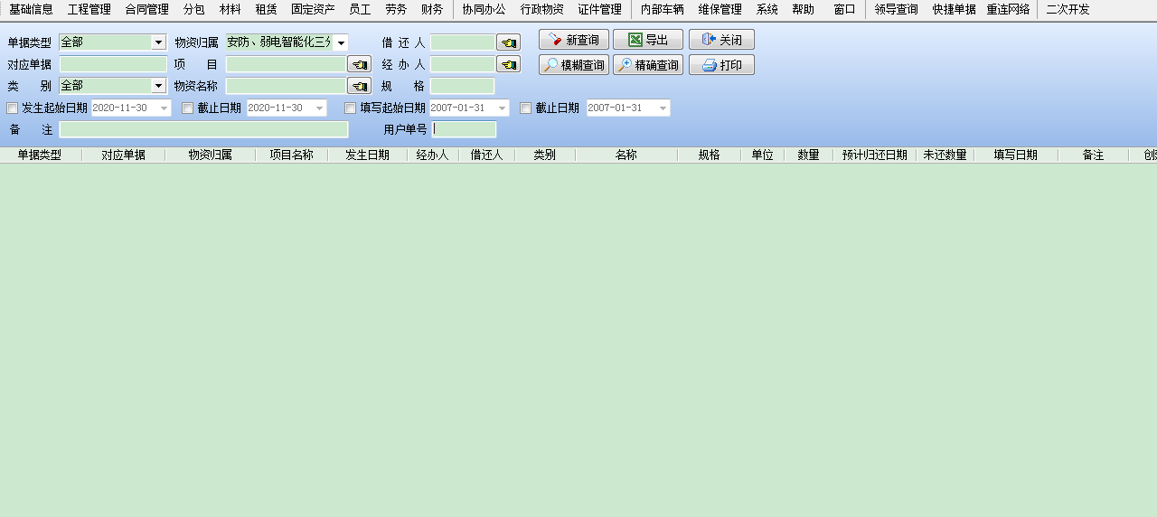Toggle 截止日期 checkbox next to 2020-11-30
The image size is (1157, 517).
188,108
